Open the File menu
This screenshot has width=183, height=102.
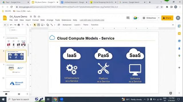[11, 20]
